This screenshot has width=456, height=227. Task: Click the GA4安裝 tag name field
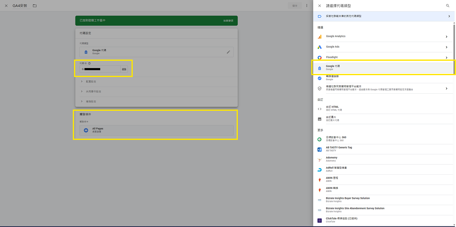tap(21, 6)
